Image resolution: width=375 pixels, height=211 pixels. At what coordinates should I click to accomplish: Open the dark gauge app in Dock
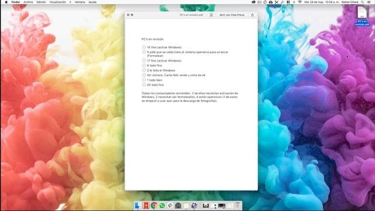coord(178,205)
